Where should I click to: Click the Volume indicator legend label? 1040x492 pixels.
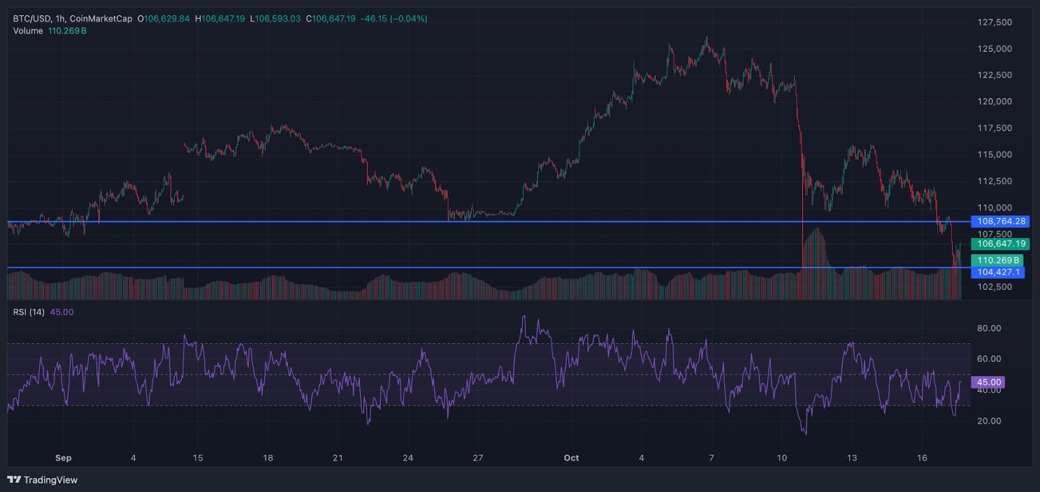coord(28,31)
